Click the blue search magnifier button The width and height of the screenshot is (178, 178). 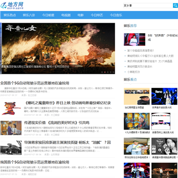[175, 5]
